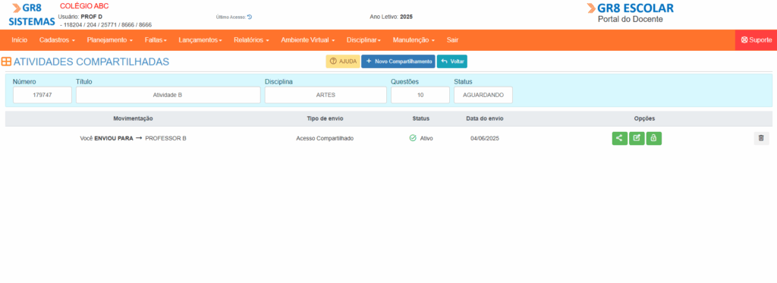Click the Questões field showing 10
777x283 pixels.
coord(420,95)
